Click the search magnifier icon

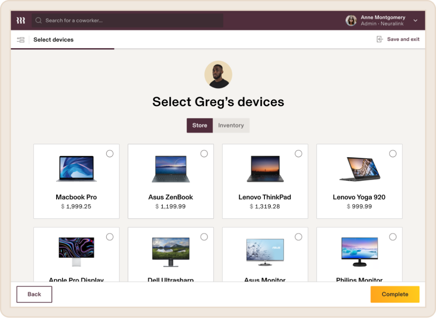[x=38, y=20]
